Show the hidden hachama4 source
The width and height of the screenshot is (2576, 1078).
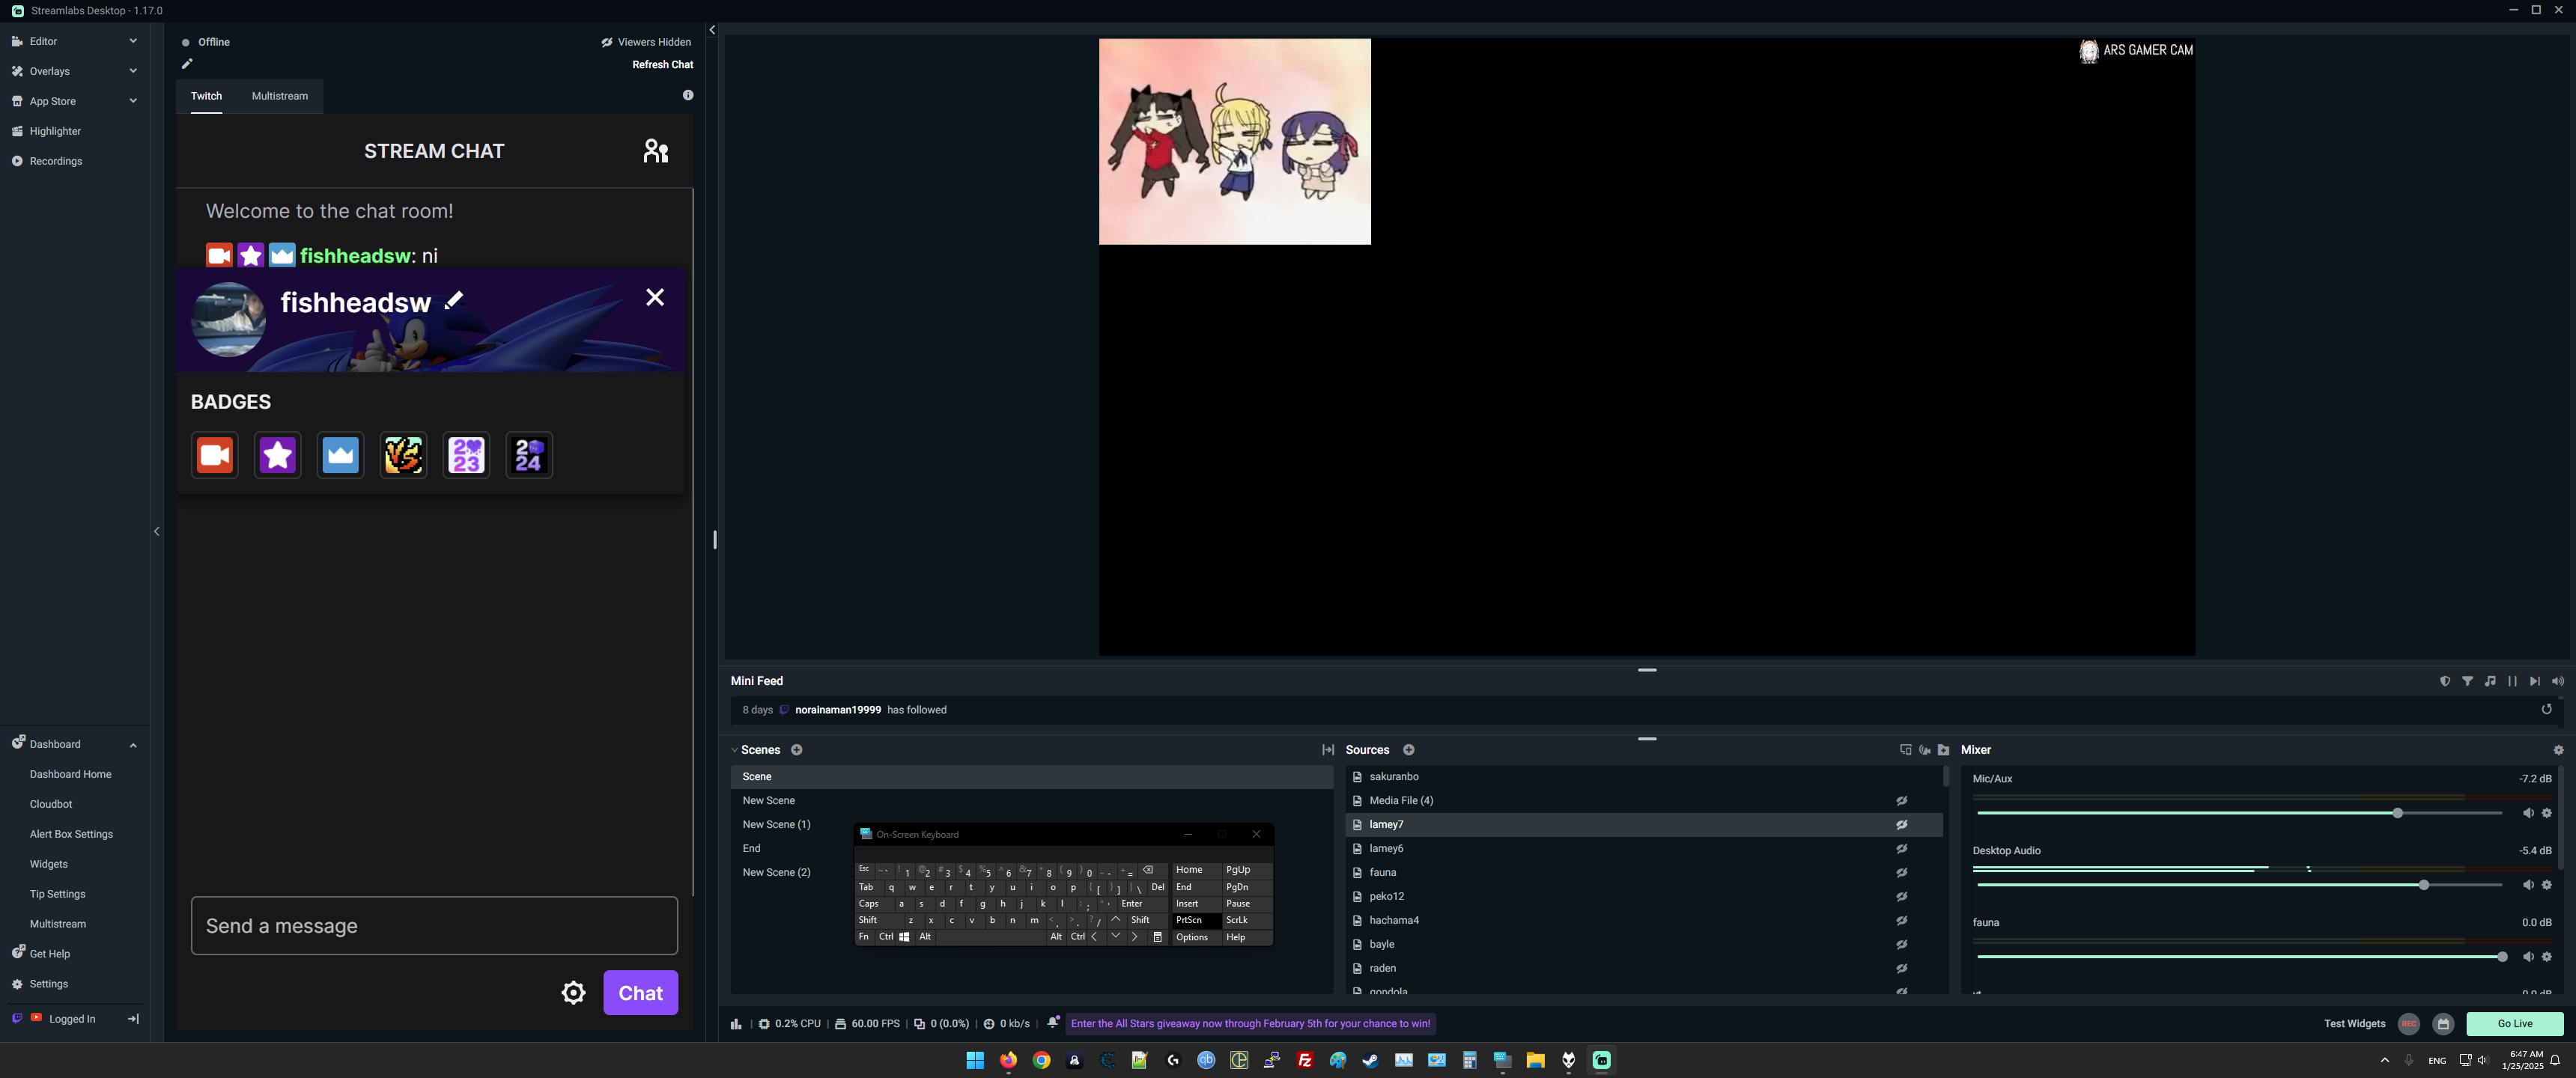pos(1902,920)
